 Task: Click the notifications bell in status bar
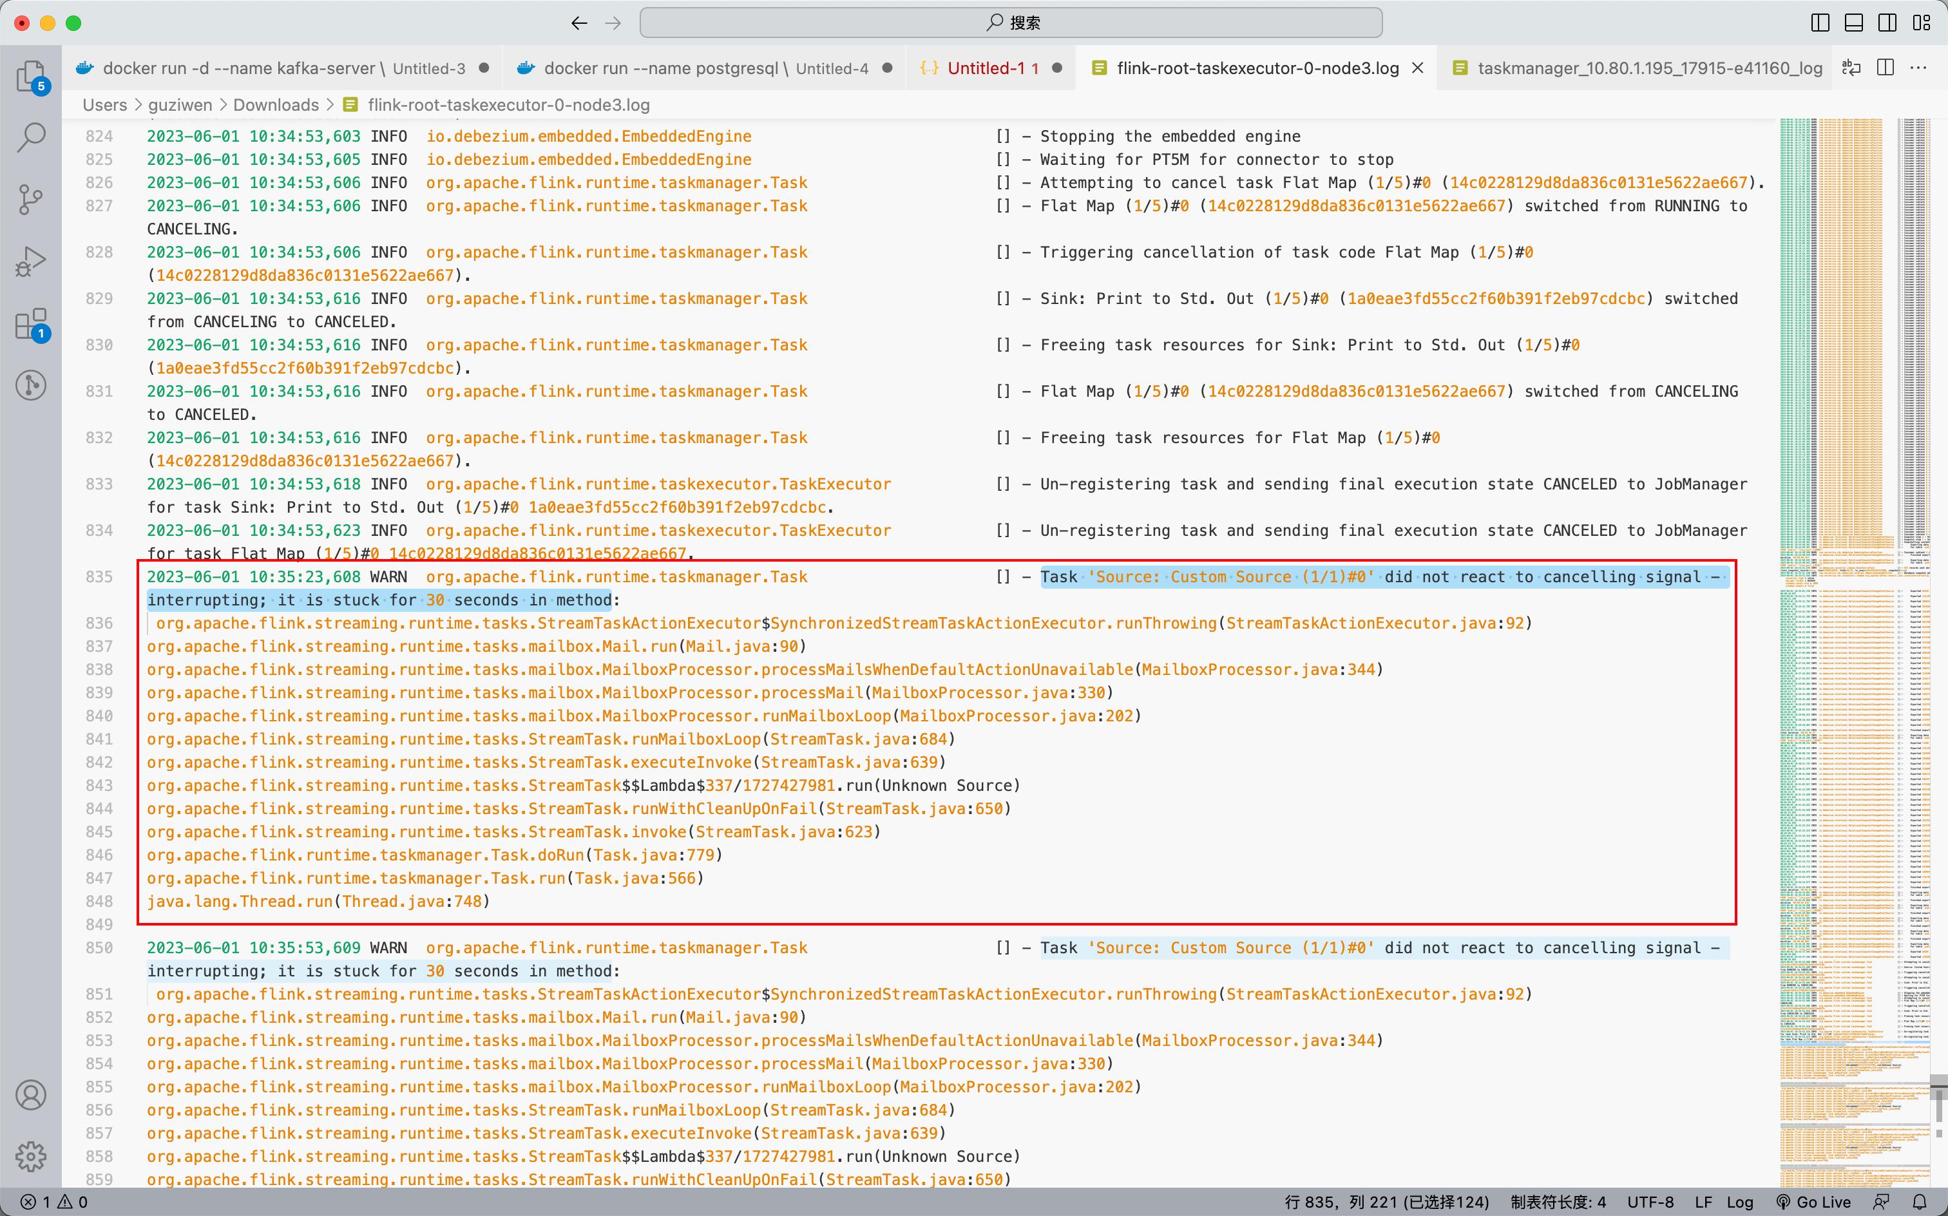pyautogui.click(x=1920, y=1202)
